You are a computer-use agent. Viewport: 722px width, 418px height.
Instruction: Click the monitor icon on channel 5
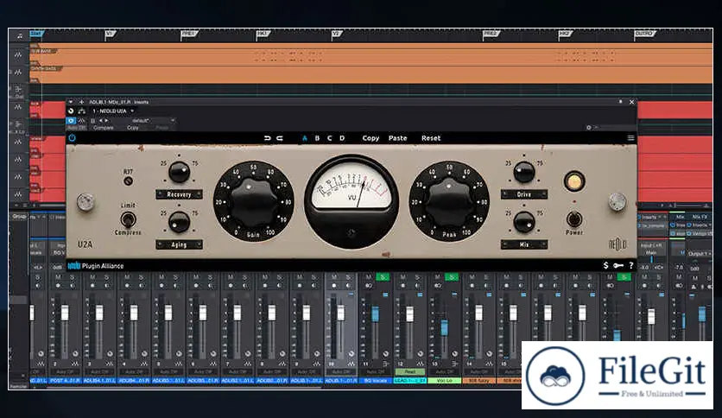tap(175, 286)
